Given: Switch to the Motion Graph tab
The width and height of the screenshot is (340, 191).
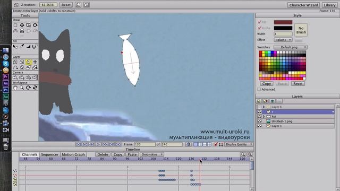Looking at the screenshot, I should pos(73,154).
